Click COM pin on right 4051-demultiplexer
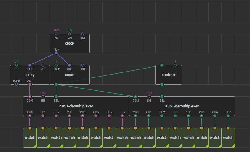Viewport: 250px width, 152px height. point(136,97)
